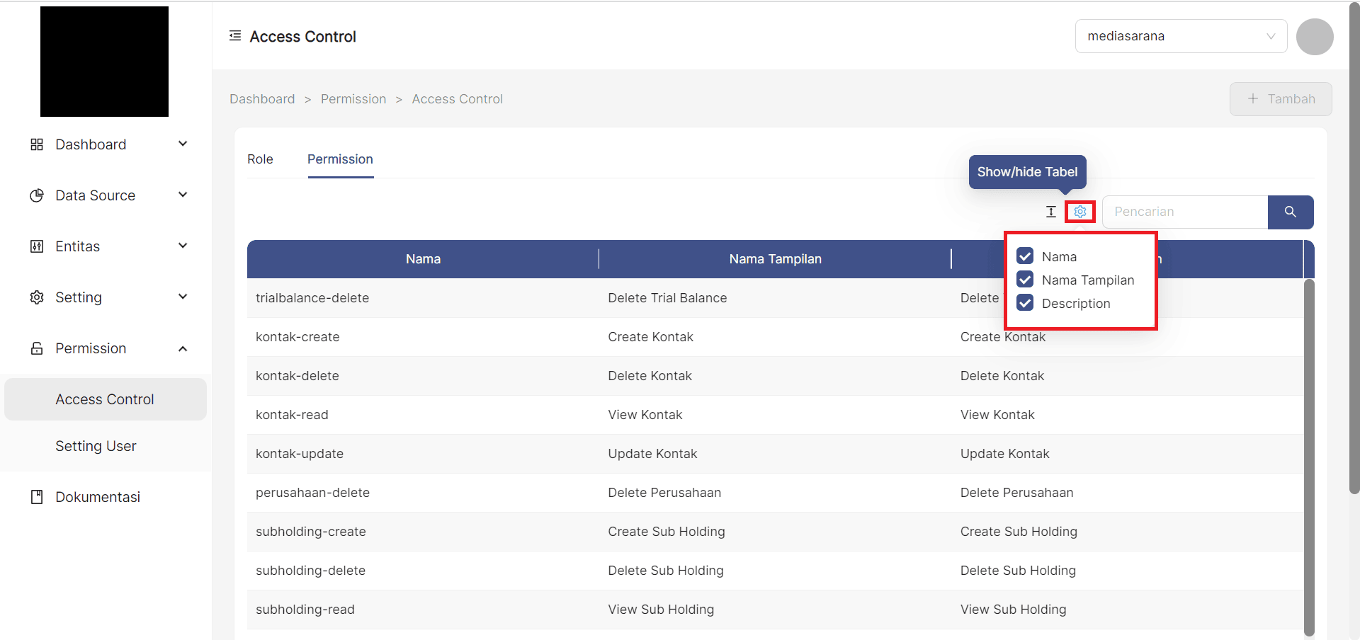Toggle the Description column checkbox
The image size is (1360, 640).
[1025, 303]
